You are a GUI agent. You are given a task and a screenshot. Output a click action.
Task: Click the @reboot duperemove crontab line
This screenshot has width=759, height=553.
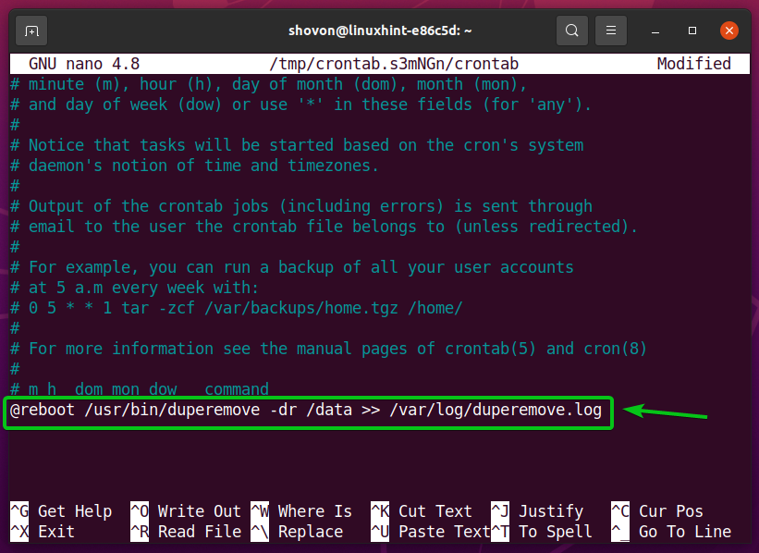click(306, 411)
